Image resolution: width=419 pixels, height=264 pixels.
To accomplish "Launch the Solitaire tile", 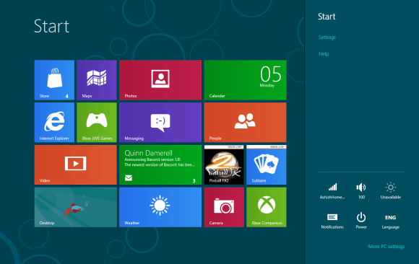I will 266,164.
